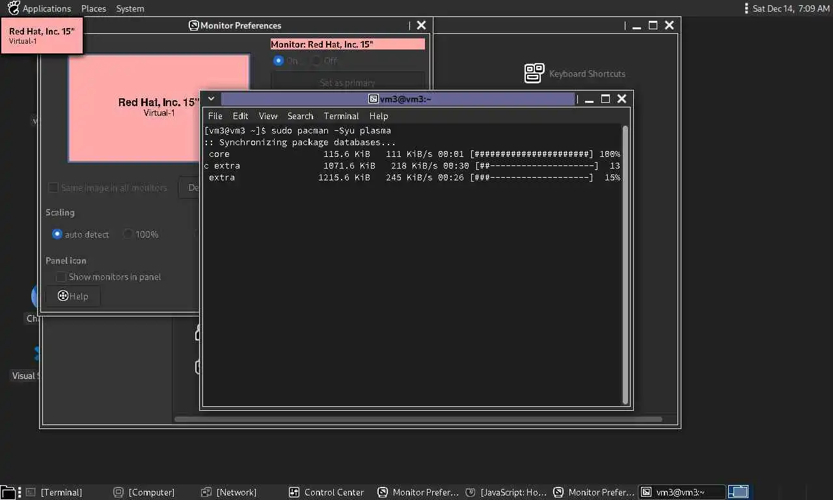Click the extra download progress bar at 15%

[532, 178]
